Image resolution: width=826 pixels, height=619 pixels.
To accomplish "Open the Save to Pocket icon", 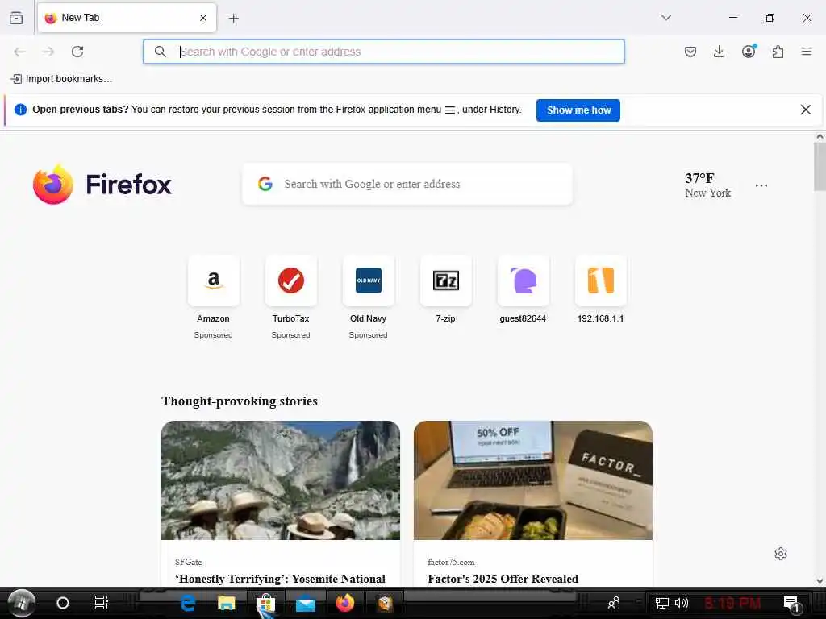I will coord(690,52).
